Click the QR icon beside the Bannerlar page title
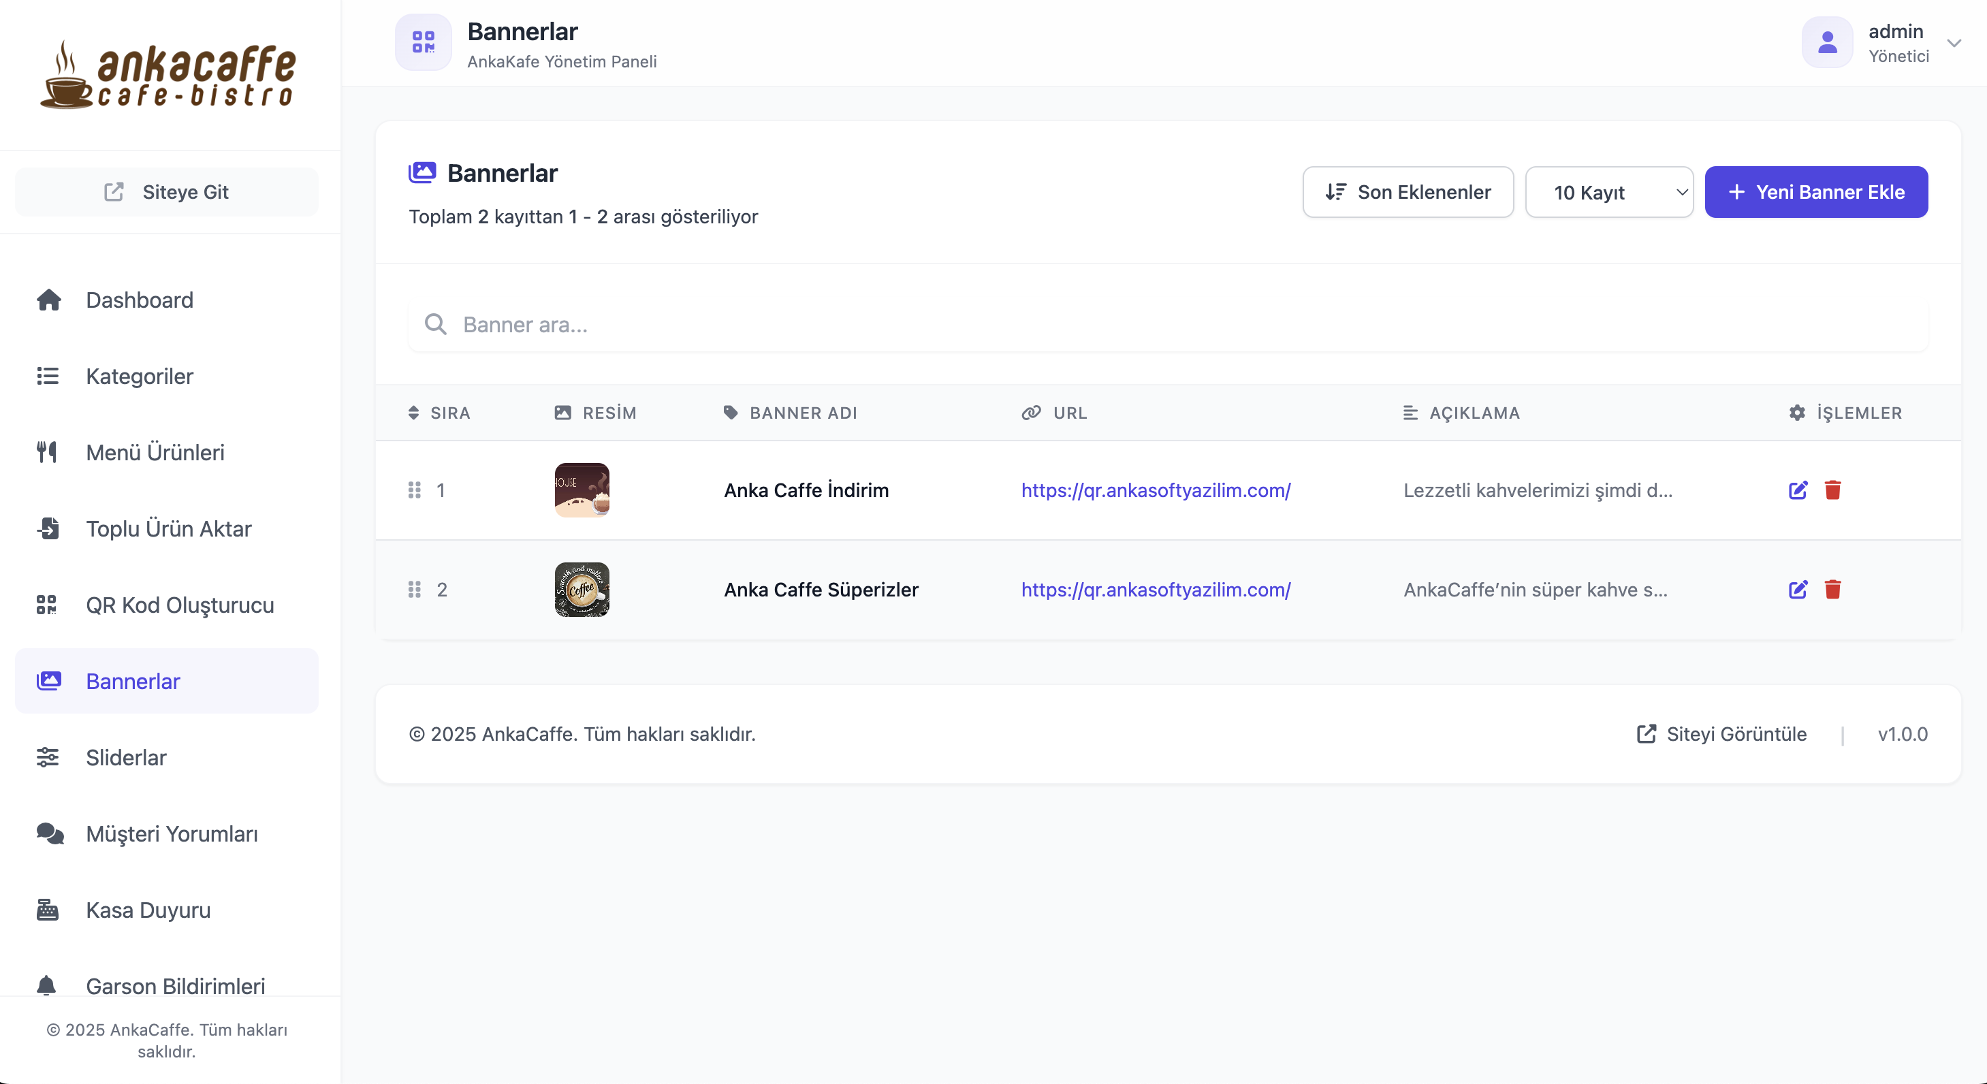 [x=424, y=42]
